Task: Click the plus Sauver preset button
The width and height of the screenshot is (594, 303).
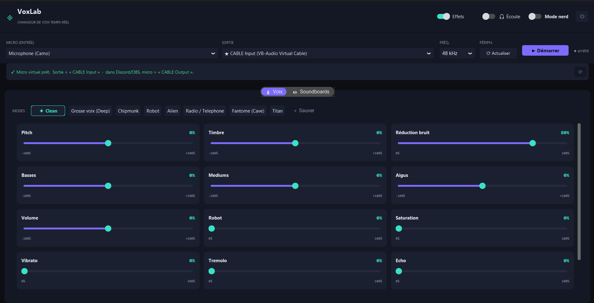Action: 304,111
